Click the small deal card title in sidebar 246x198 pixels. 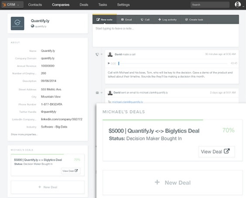point(38,160)
